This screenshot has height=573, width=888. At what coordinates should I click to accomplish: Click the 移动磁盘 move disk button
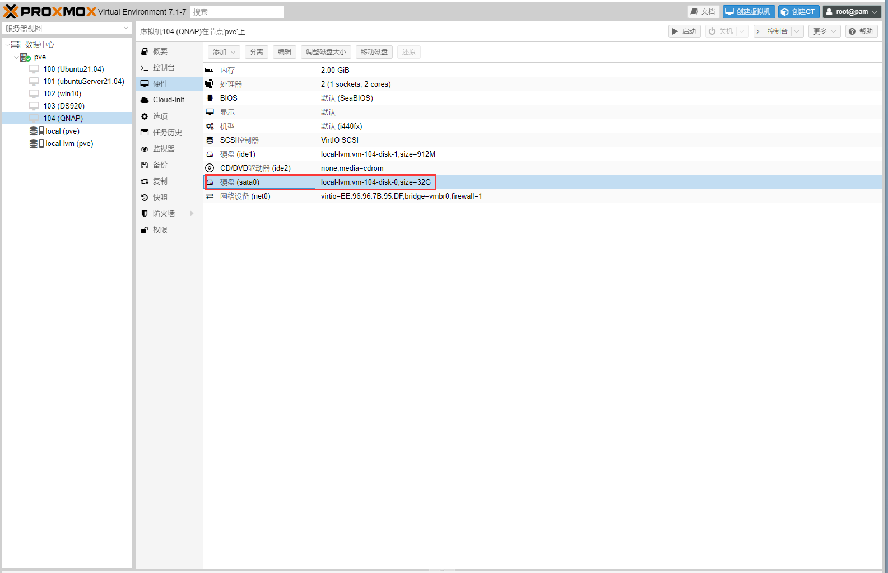374,52
